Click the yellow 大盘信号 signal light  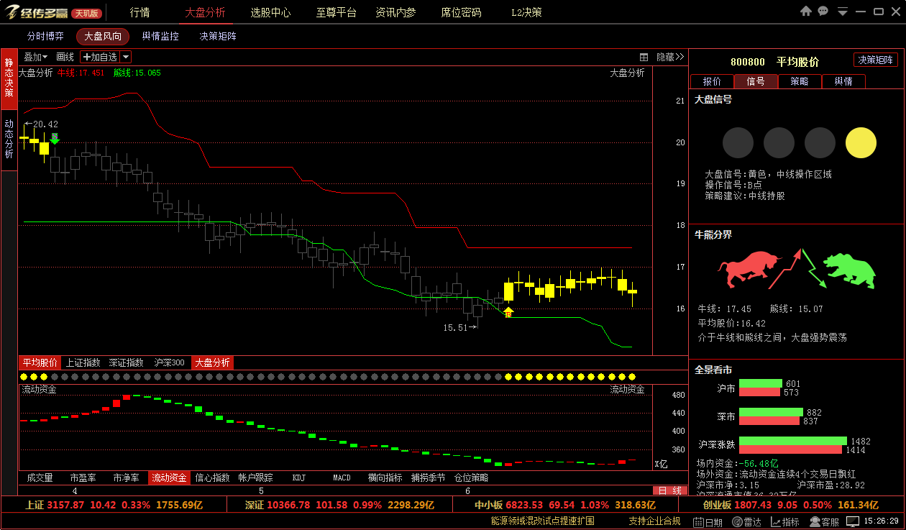[x=861, y=143]
